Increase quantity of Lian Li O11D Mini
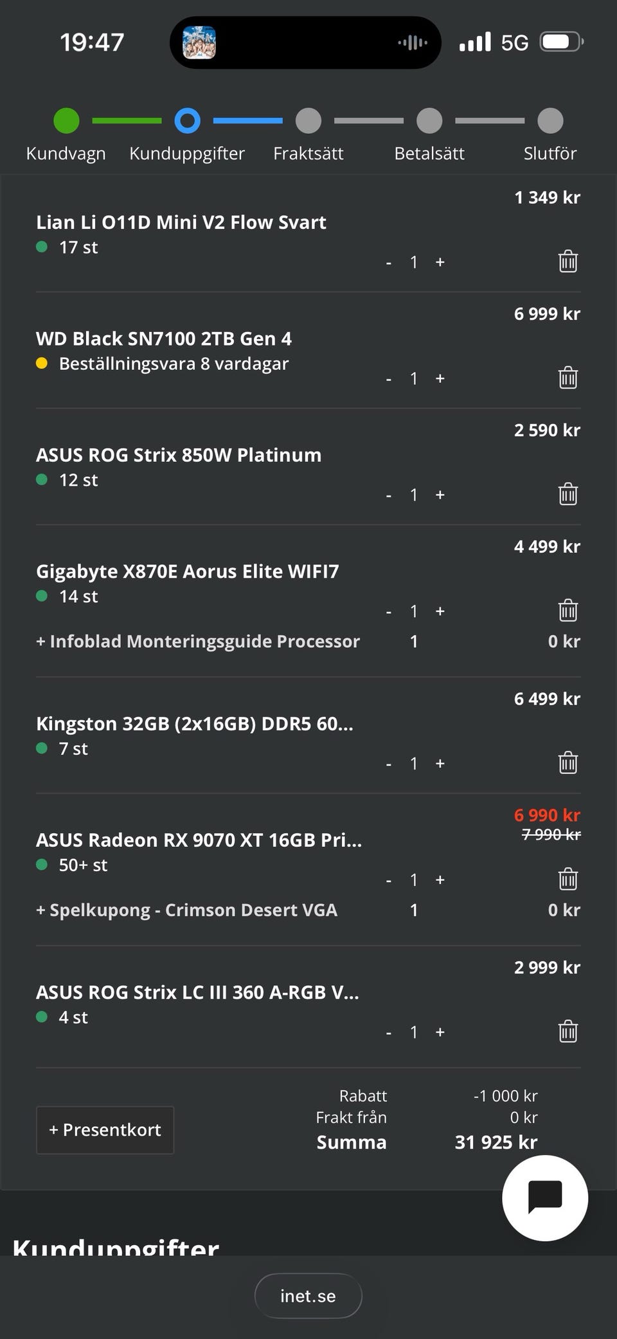The height and width of the screenshot is (1339, 617). 440,262
